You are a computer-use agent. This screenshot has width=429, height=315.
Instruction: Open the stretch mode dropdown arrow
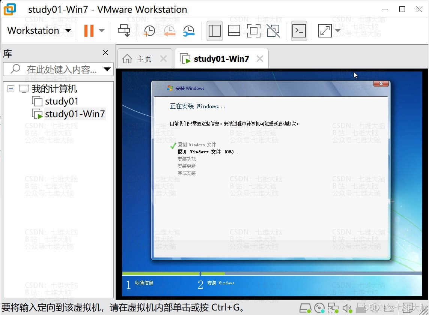[338, 31]
